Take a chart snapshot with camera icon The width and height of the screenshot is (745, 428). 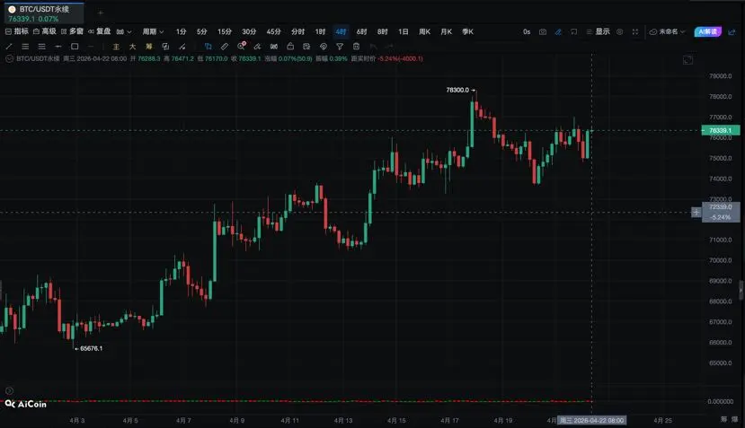543,31
